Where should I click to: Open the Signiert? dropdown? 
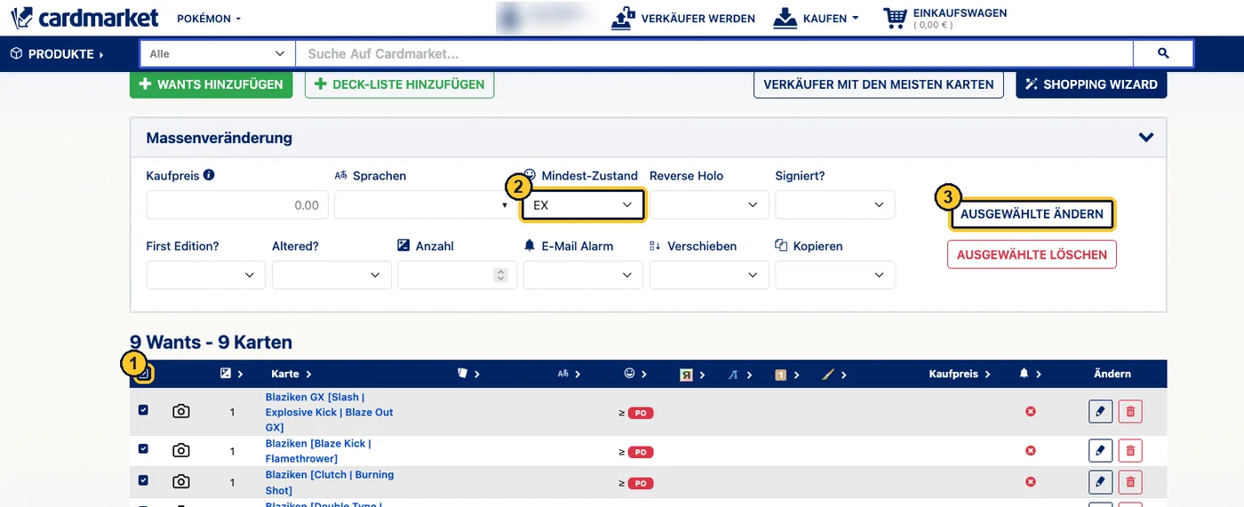point(835,204)
